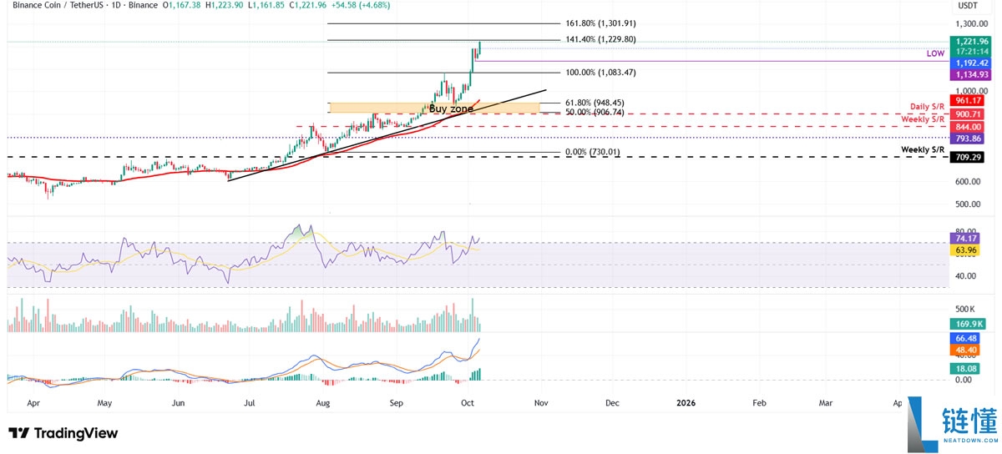Viewport: 1002px width, 454px height.
Task: Click the 2026 date on the time axis
Action: [x=686, y=402]
